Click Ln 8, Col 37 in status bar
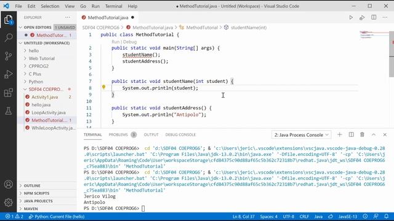Viewport: 394px width, 221px height. coord(244,217)
